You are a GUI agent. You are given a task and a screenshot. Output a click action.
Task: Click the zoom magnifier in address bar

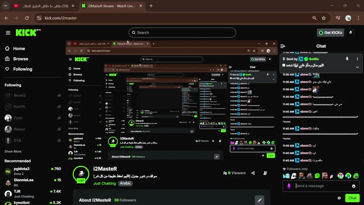pos(315,18)
